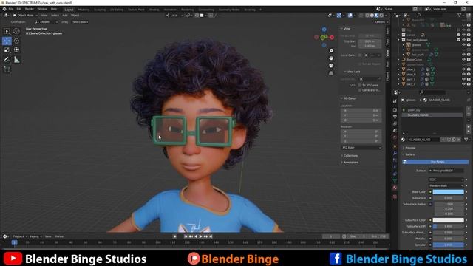473x266 pixels.
Task: Click the Subsurface Color swatch
Action: [x=449, y=220]
